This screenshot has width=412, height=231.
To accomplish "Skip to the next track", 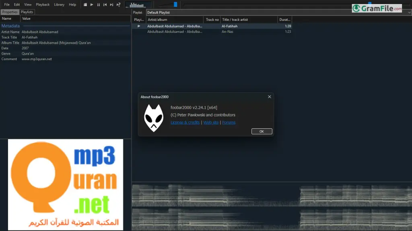I will click(111, 4).
